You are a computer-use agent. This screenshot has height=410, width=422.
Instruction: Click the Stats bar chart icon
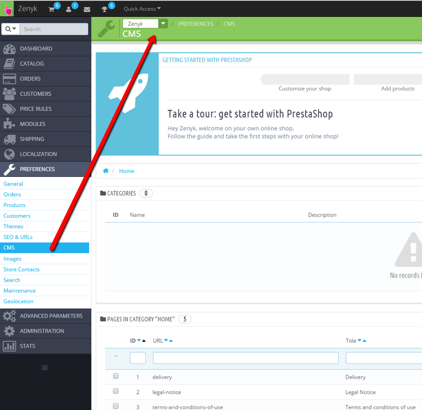click(9, 346)
